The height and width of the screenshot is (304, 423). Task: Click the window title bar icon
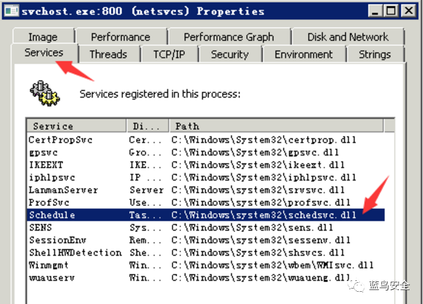(x=12, y=11)
